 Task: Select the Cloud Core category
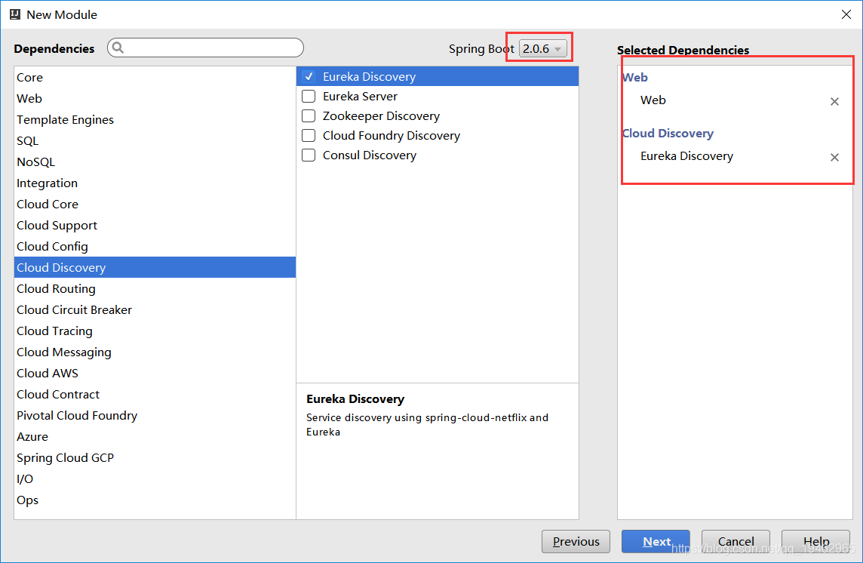point(155,205)
